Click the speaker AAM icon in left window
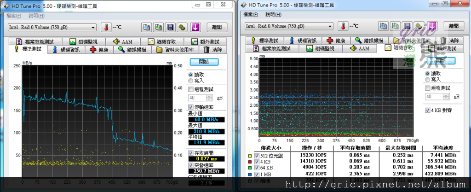This screenshot has height=192, width=471. click(116, 42)
